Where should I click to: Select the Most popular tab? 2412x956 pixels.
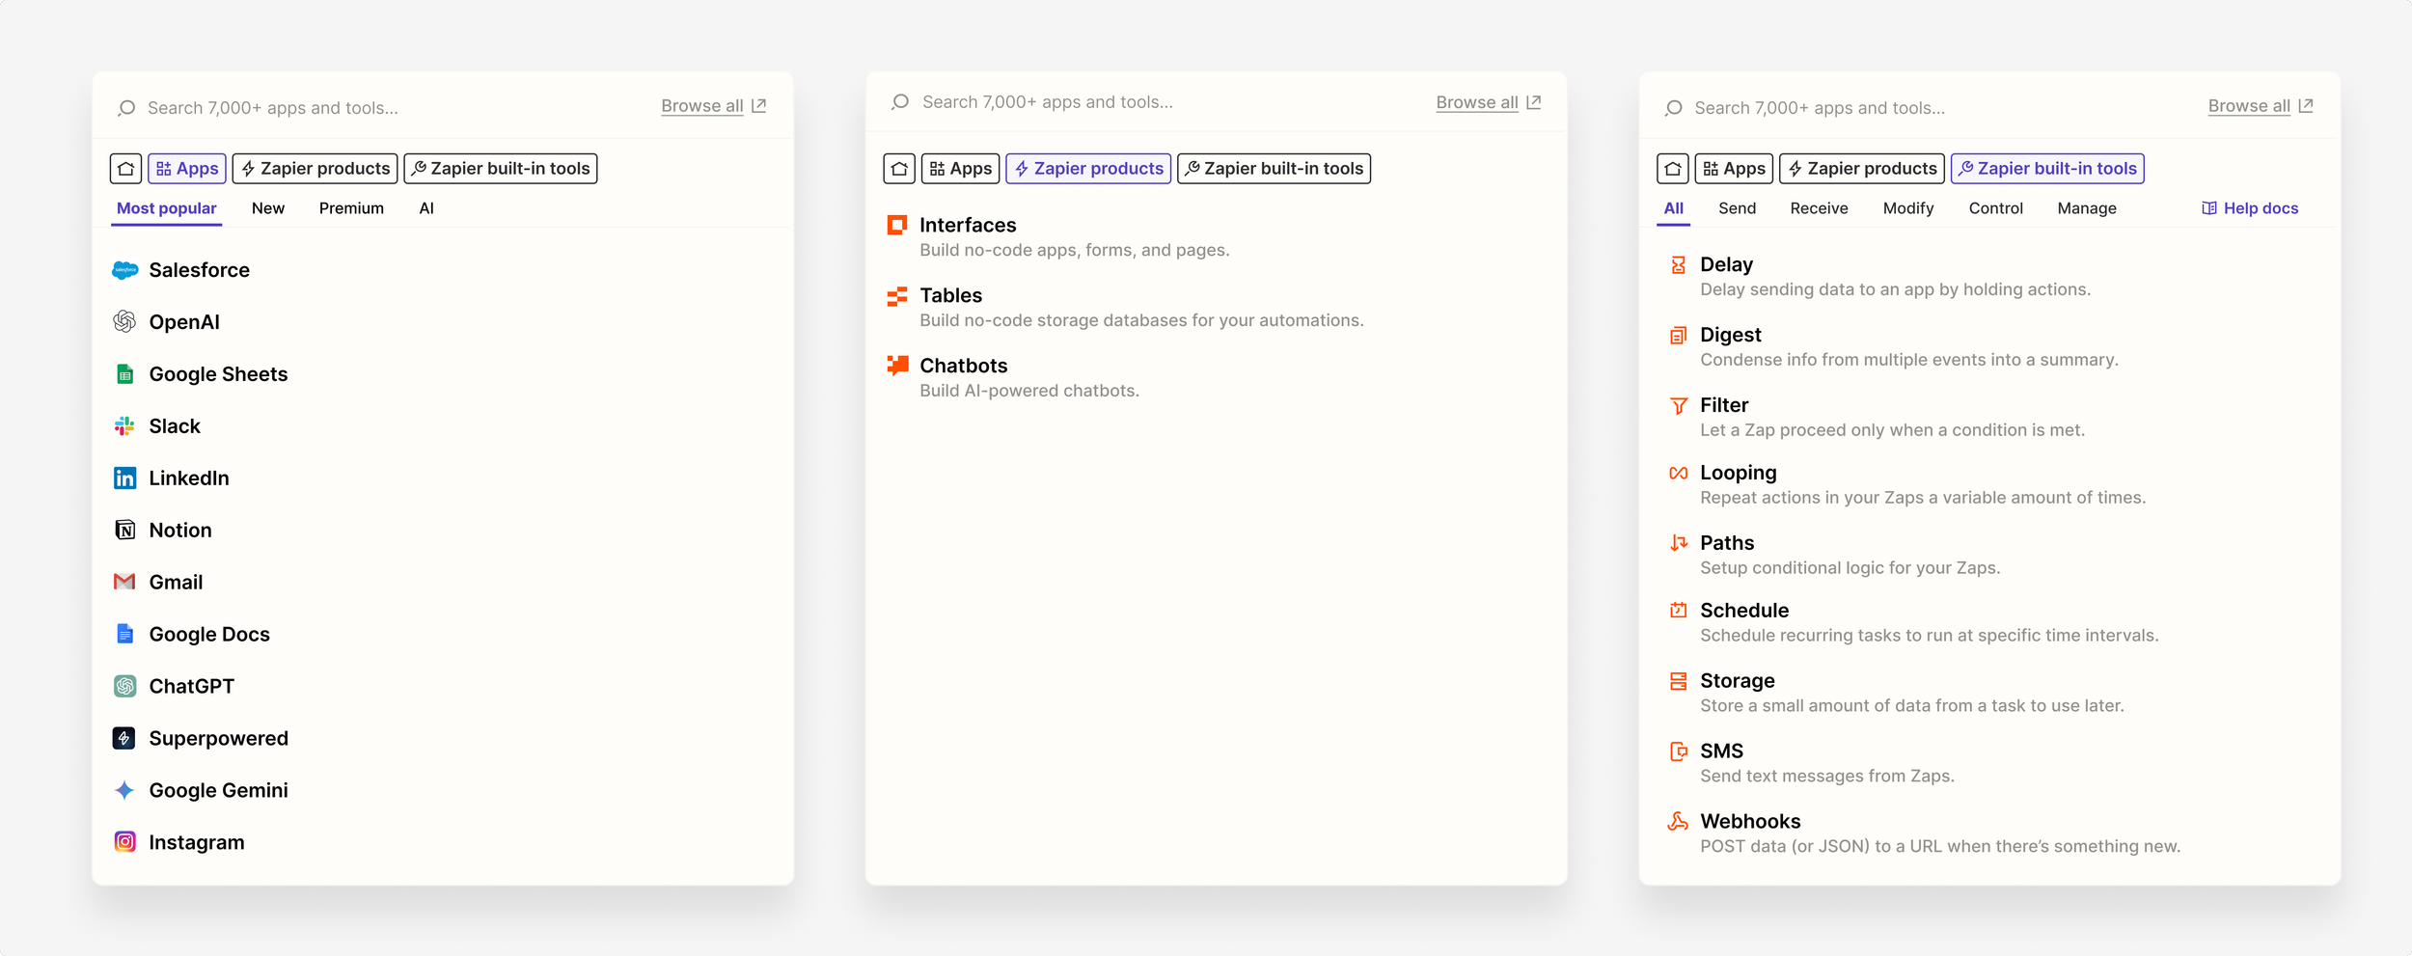(167, 208)
